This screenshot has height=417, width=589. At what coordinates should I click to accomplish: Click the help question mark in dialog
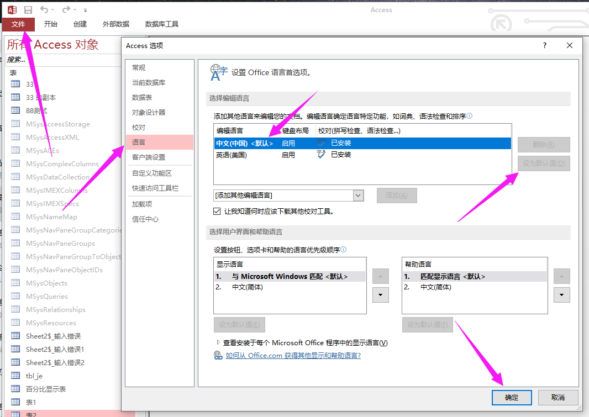pyautogui.click(x=545, y=45)
